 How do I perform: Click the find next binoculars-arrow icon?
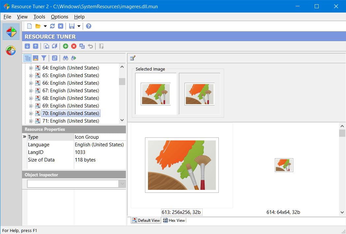point(74,58)
